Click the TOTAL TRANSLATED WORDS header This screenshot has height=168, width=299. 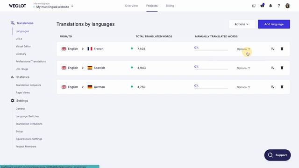click(x=154, y=36)
